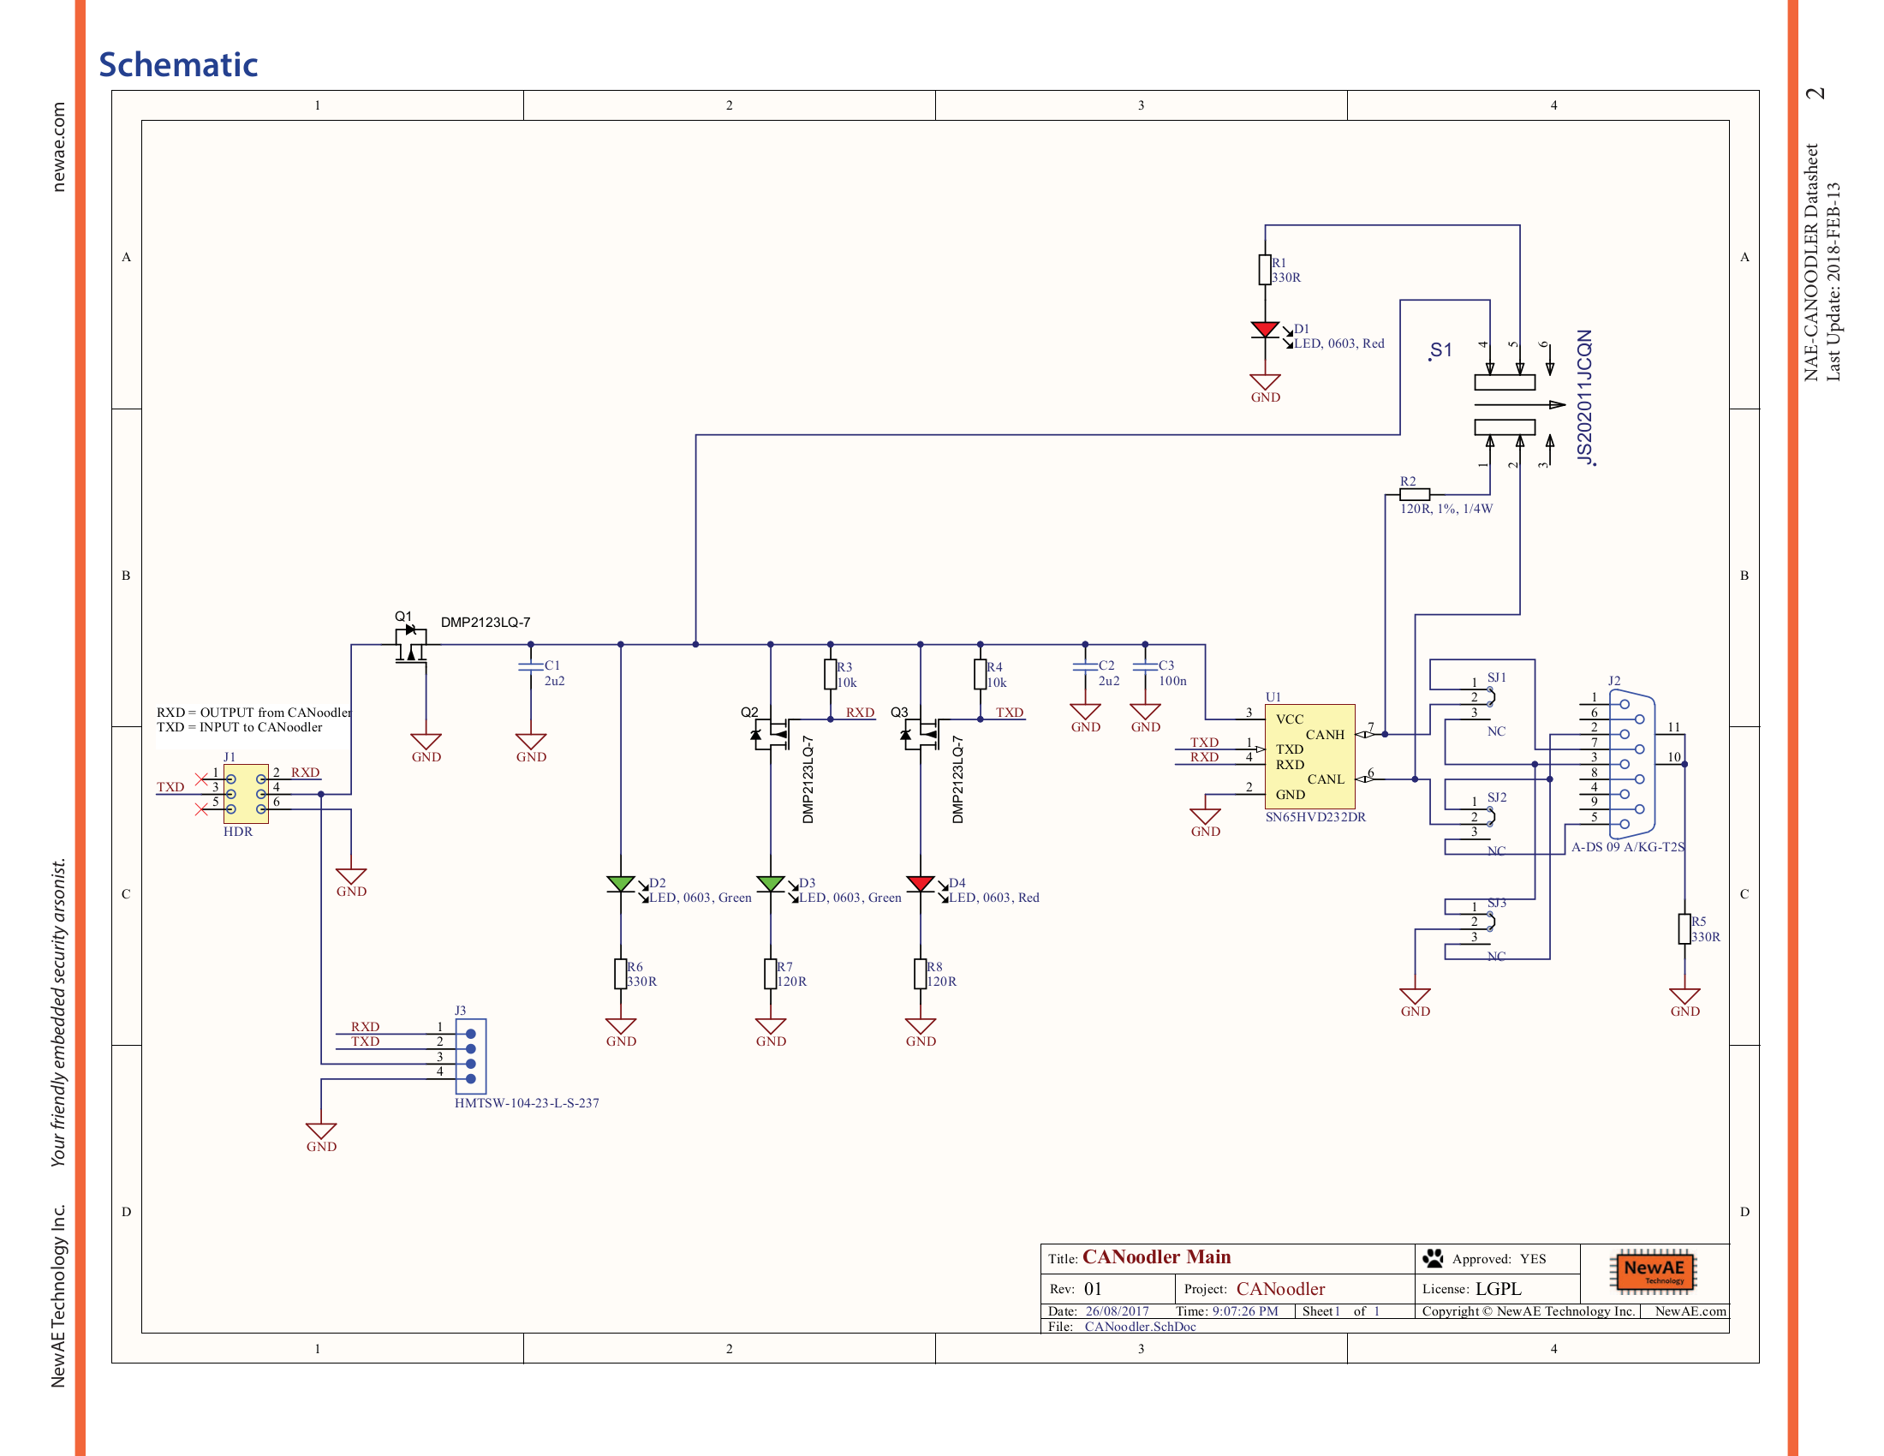Screen dimensions: 1884x1456
Task: Select the 'TXD = INPUT to CANoodler' note
Action: [239, 727]
